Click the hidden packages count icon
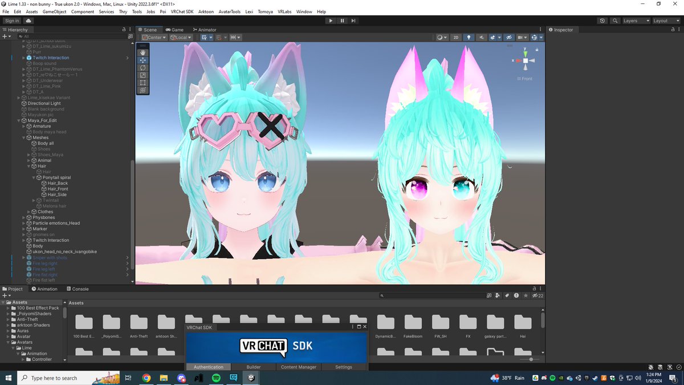 coord(538,295)
